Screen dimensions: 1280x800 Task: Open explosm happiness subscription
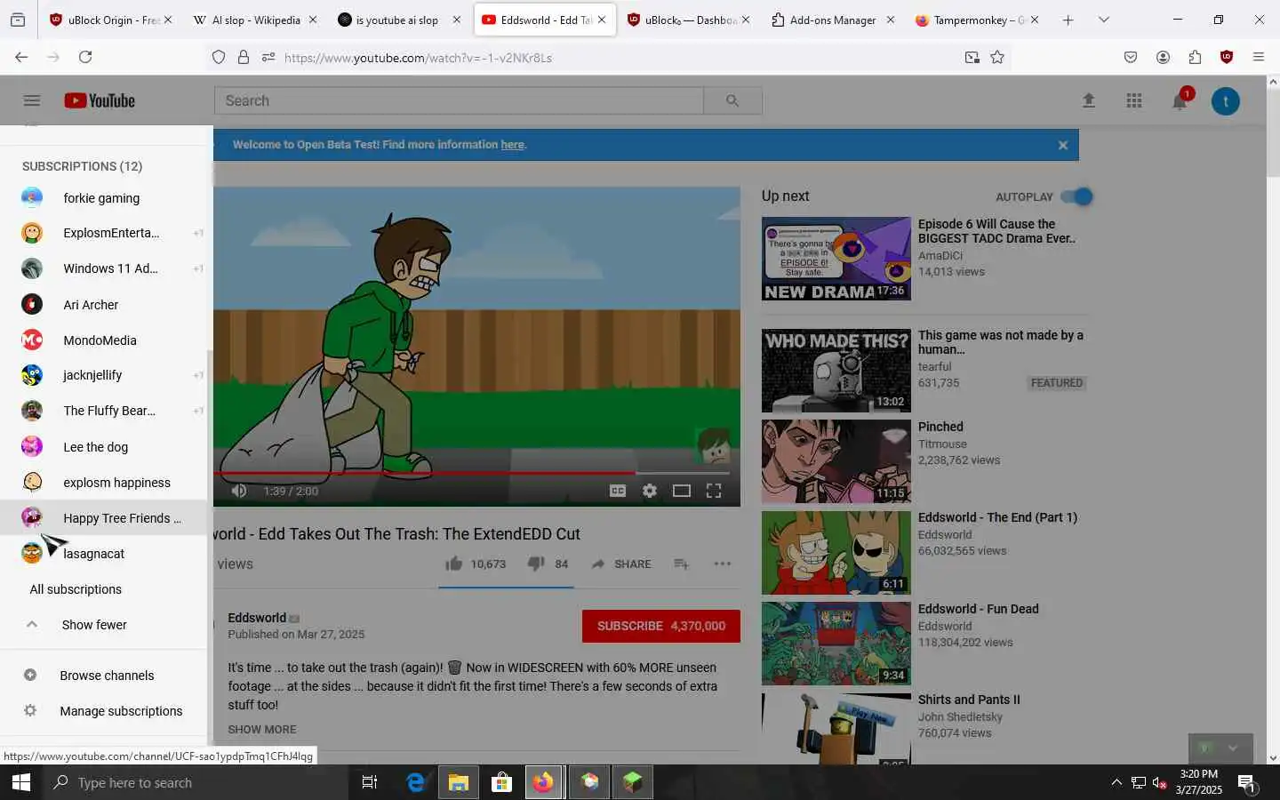[x=103, y=483]
